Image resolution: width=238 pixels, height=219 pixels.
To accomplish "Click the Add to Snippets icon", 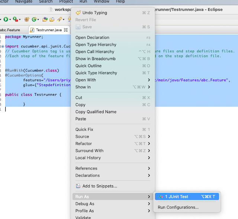I will pos(78,186).
